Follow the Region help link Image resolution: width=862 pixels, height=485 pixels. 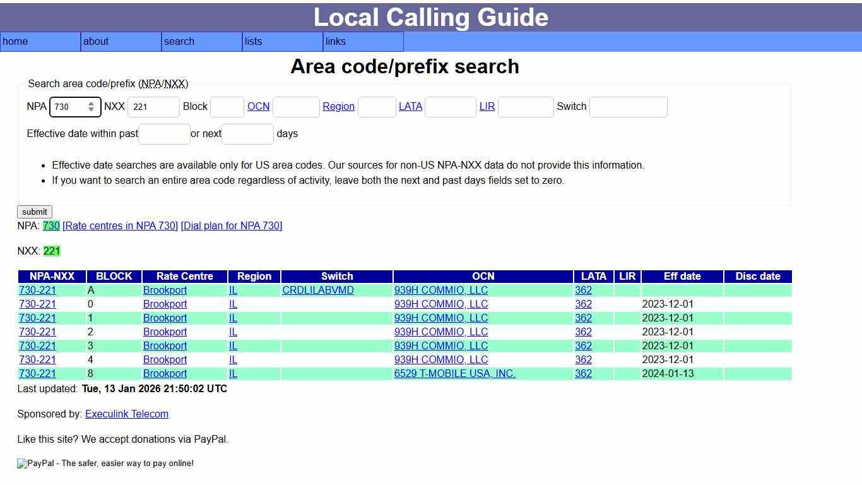(338, 106)
